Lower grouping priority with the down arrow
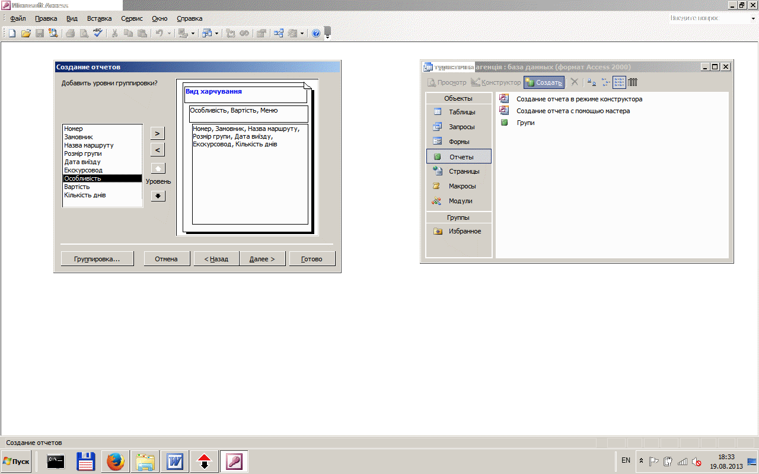 (158, 196)
